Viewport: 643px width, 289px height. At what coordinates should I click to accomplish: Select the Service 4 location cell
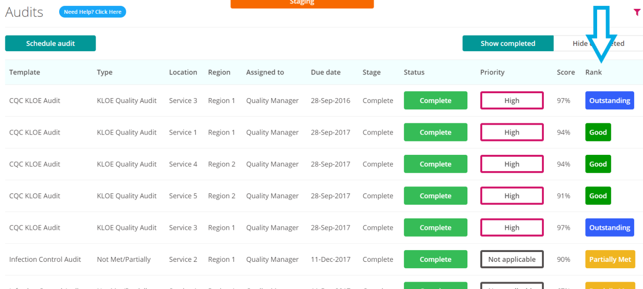tap(183, 164)
